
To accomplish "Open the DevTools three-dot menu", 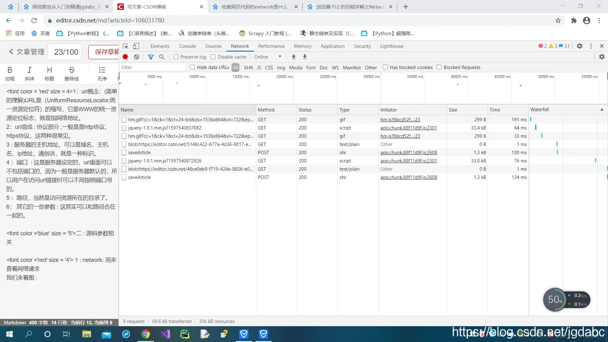I will coord(591,46).
